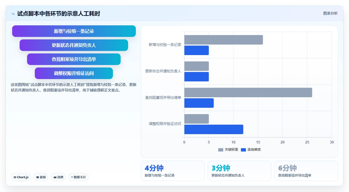Screen dimensions: 349x192
Task: Open the 4分钟 data card
Action: [173, 171]
